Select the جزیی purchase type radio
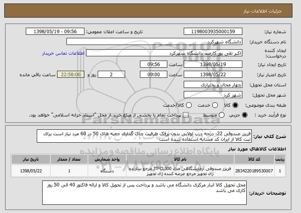Image resolution: width=301 pixels, height=213 pixels. (245, 115)
